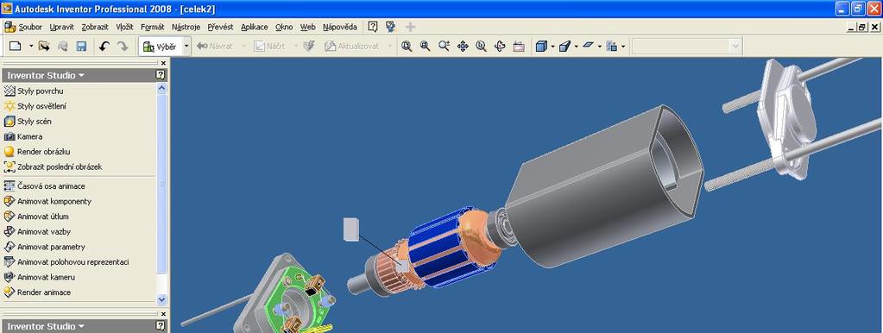Start Render animace
The width and height of the screenshot is (883, 333).
pos(37,292)
